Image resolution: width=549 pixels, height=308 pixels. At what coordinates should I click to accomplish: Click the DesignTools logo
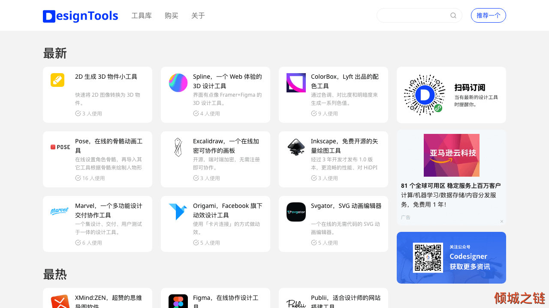click(80, 16)
